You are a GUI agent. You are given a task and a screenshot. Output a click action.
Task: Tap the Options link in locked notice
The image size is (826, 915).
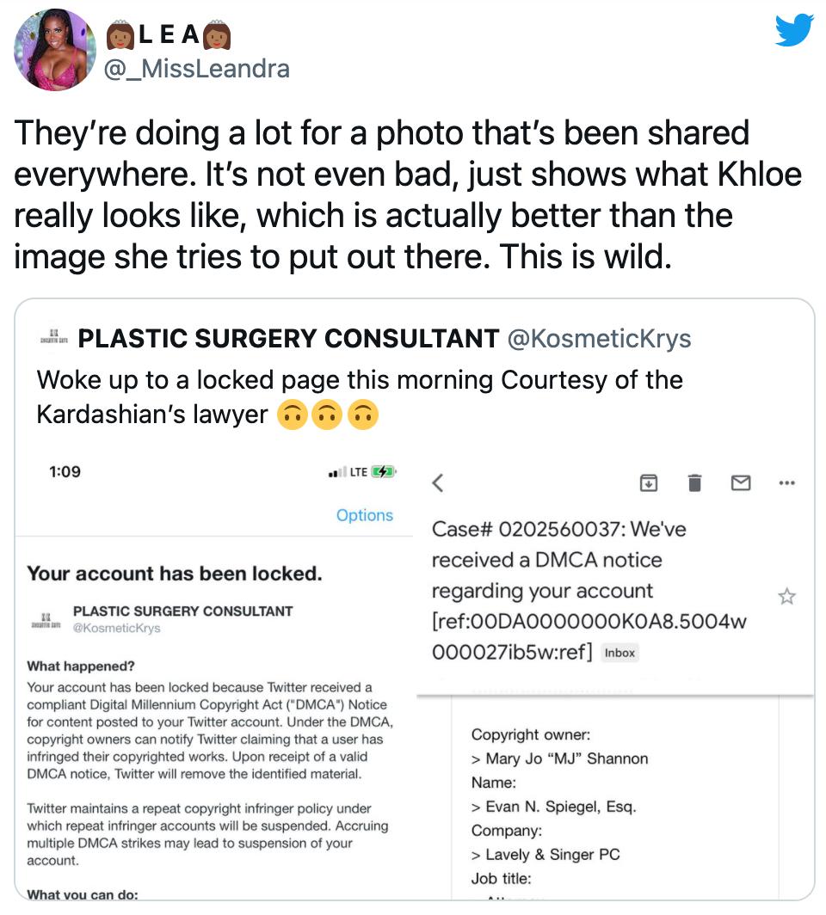point(365,515)
